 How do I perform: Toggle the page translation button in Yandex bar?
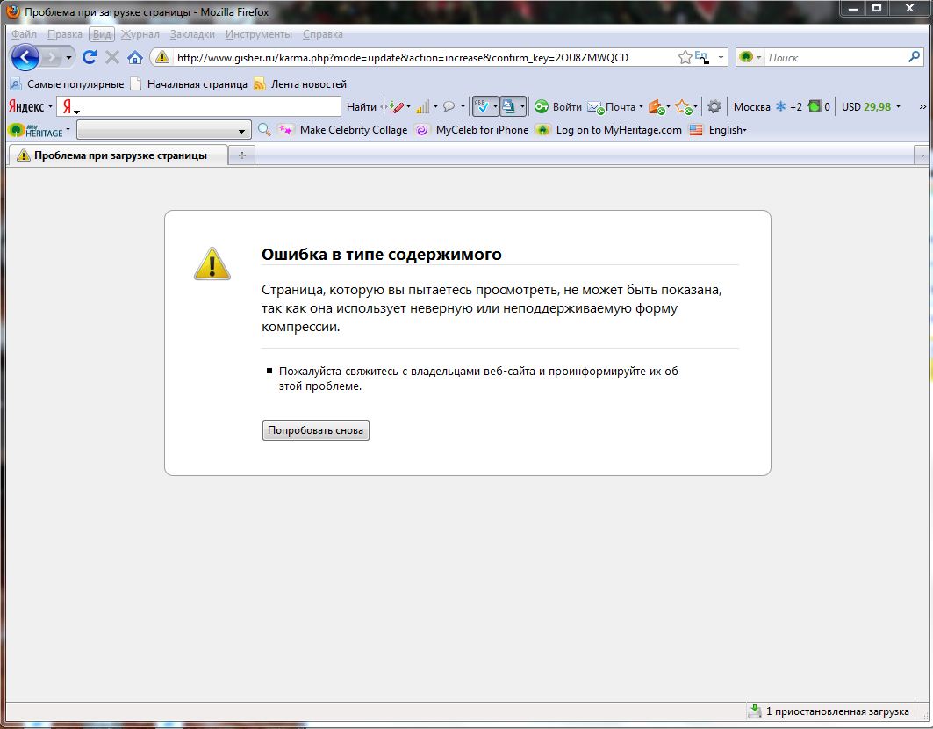508,107
